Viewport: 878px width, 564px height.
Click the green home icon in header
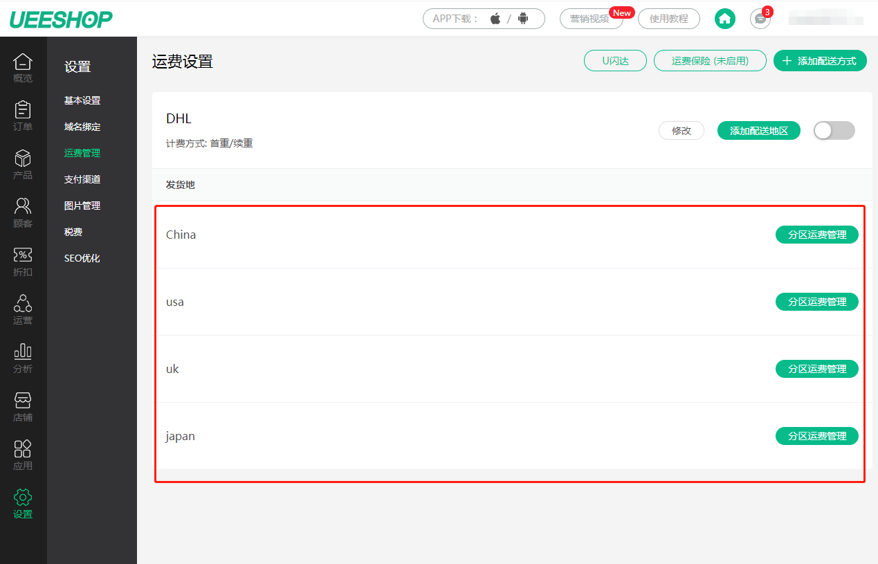click(x=725, y=19)
